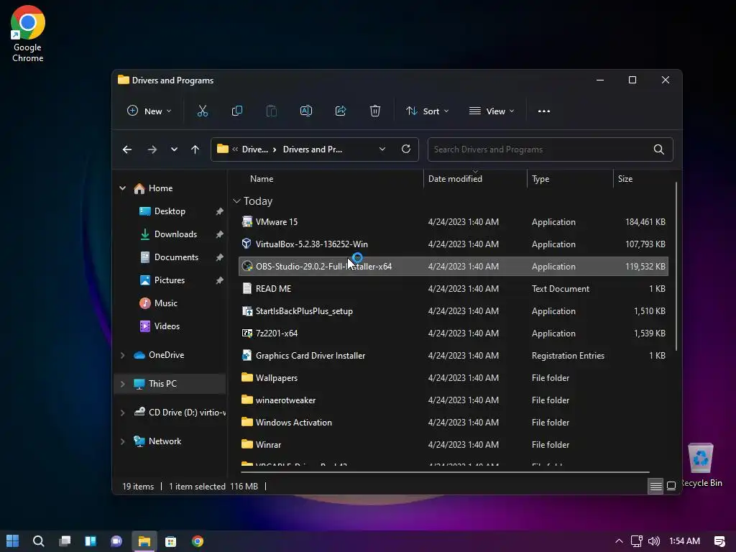Click the search magnifier in Explorer
Viewport: 736px width, 552px height.
(659, 149)
